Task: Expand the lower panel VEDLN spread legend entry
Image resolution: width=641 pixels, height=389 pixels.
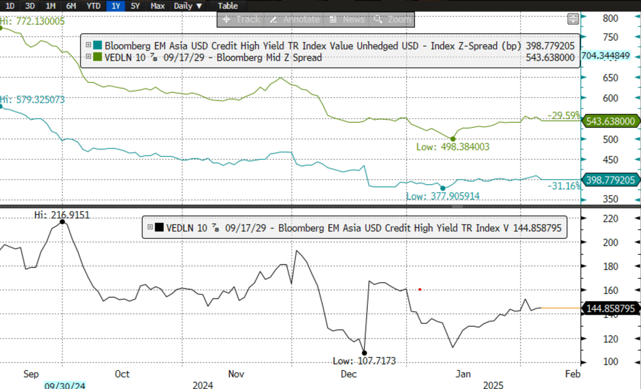Action: (150, 227)
